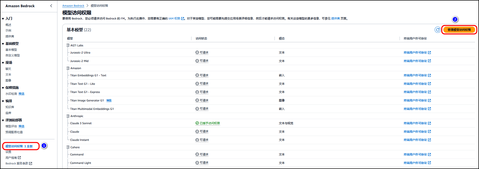Viewport: 479px width, 169px height.
Task: Click the 文本与视觉 modality cell
Action: pos(286,123)
